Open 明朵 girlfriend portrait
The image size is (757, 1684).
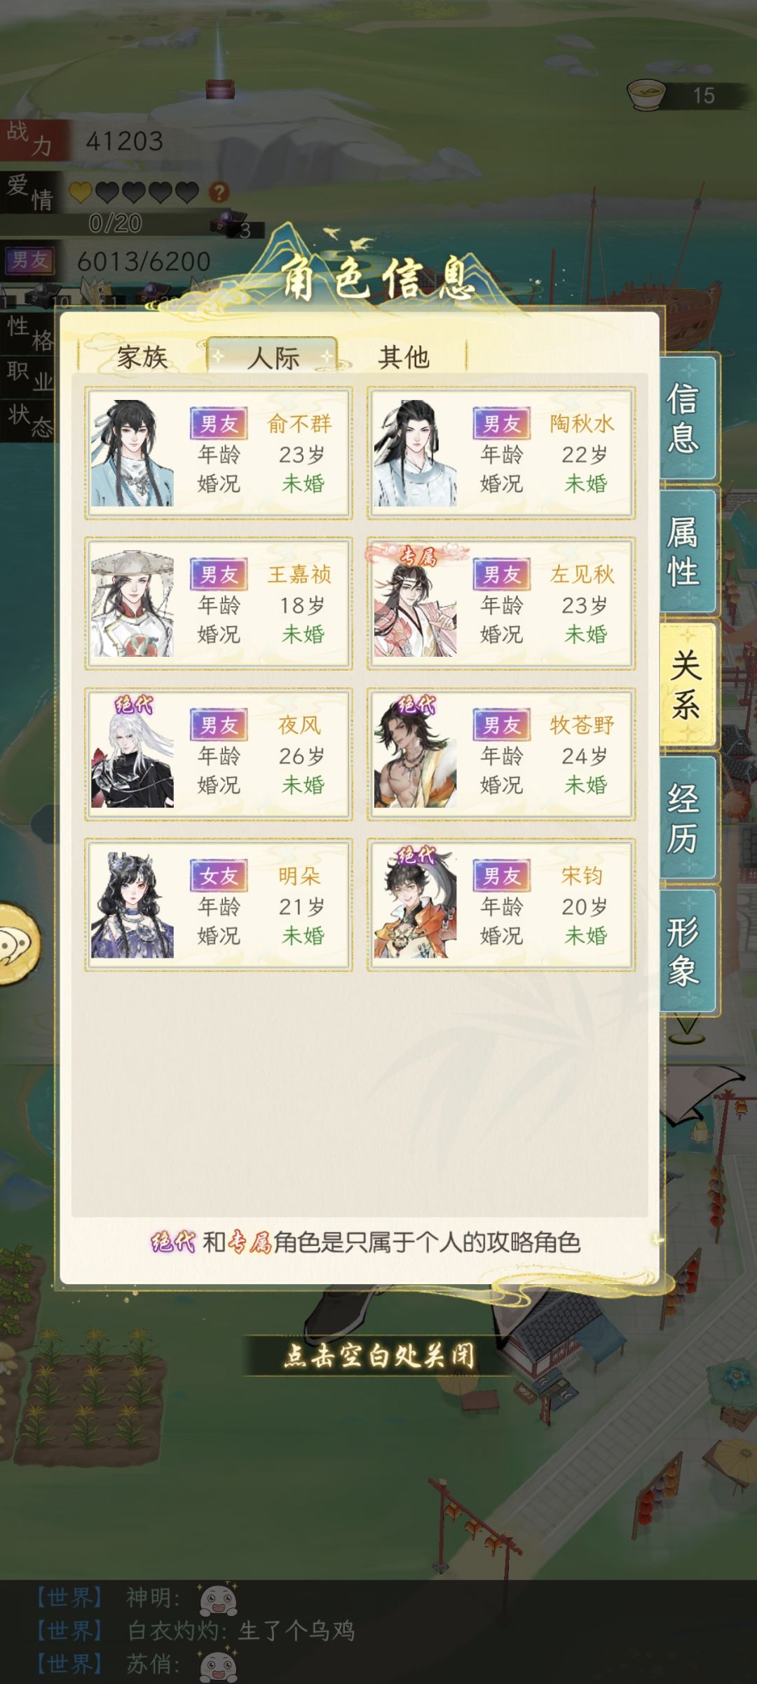coord(132,905)
